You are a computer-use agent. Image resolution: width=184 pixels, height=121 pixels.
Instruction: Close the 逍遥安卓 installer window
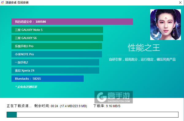coord(180,2)
